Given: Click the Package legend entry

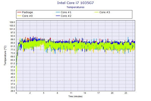Looking at the screenshot, I should click(x=25, y=12).
